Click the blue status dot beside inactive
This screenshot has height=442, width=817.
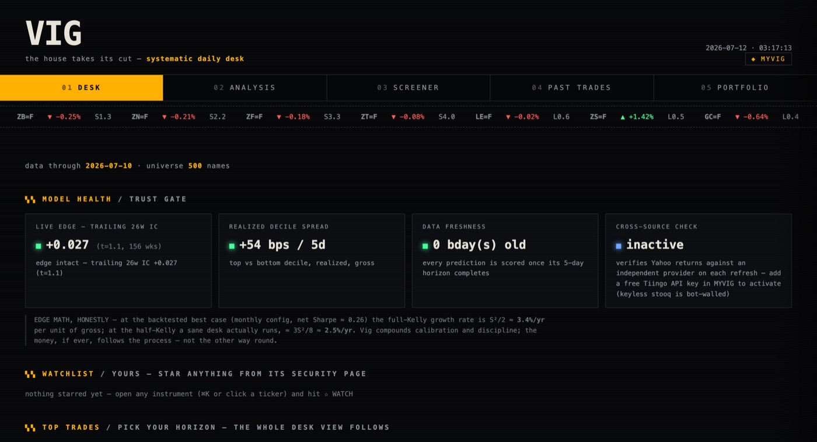(x=619, y=246)
